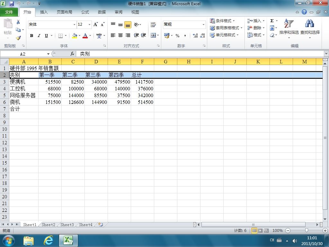Click the Cut scissors icon
Viewport: 329px width, 247px height.
click(18, 22)
